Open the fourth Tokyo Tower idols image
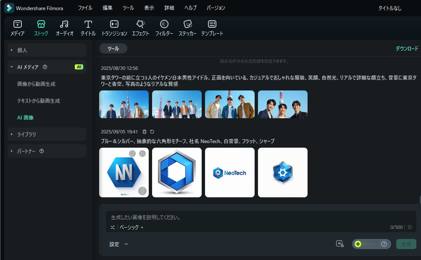The image size is (421, 260). coord(283,104)
